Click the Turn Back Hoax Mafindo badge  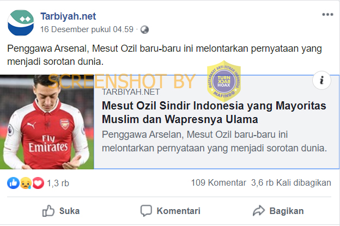pos(223,81)
